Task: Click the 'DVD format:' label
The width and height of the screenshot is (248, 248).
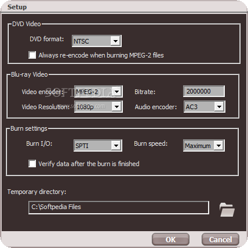Action: pyautogui.click(x=47, y=39)
